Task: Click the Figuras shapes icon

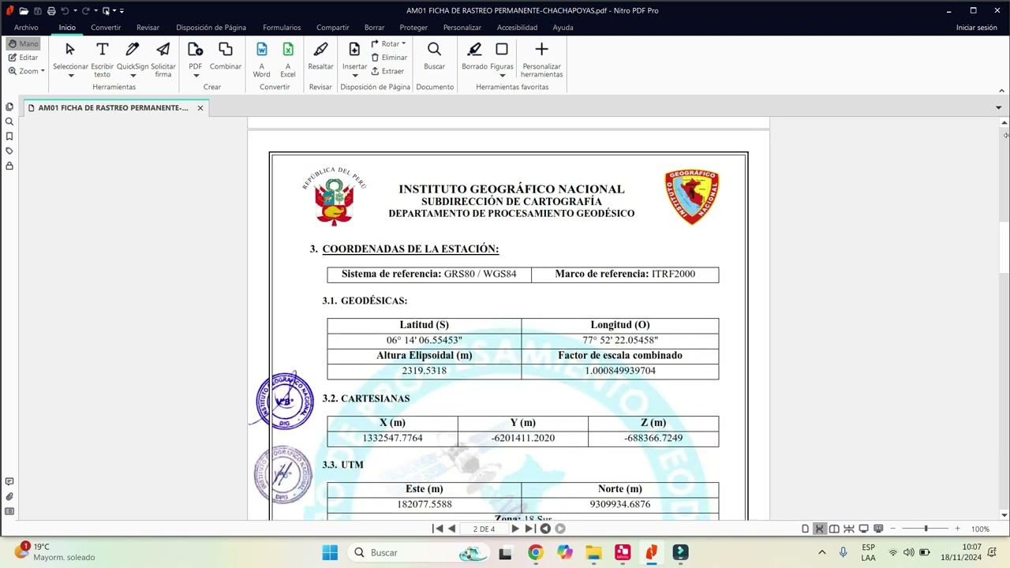Action: pos(502,50)
